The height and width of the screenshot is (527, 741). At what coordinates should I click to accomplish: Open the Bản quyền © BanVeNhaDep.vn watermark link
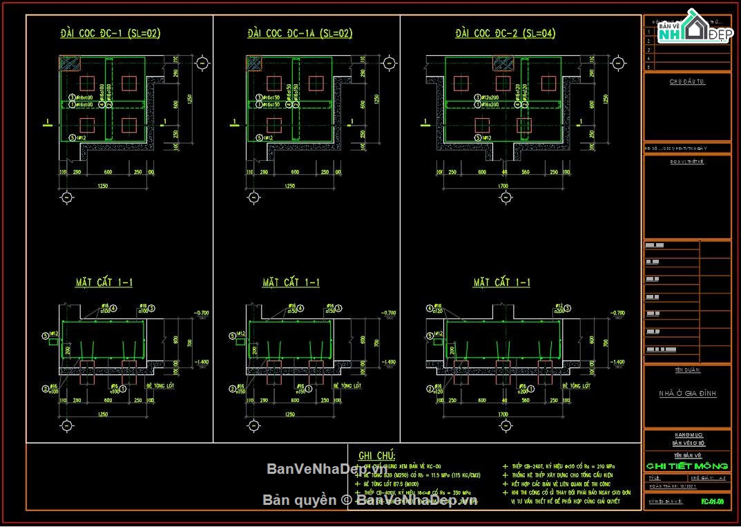(369, 500)
